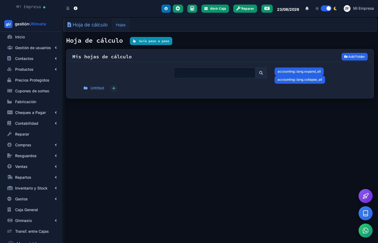Viewport: 378px width, 243px height.
Task: Open Precios Protegidos in sidebar
Action: 31,80
